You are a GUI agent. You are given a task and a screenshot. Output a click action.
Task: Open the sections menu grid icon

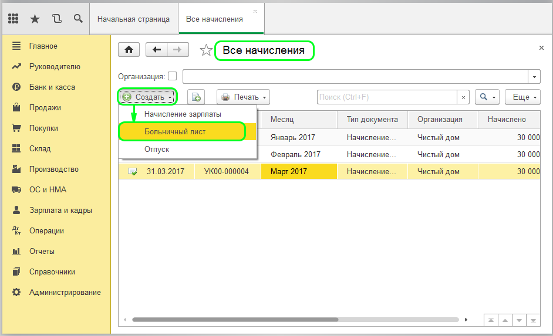[13, 19]
